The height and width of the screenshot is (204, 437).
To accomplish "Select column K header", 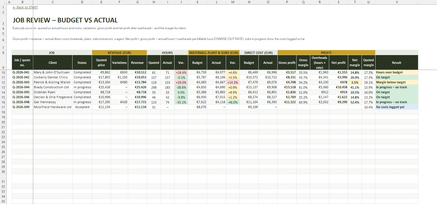I will [198, 2].
